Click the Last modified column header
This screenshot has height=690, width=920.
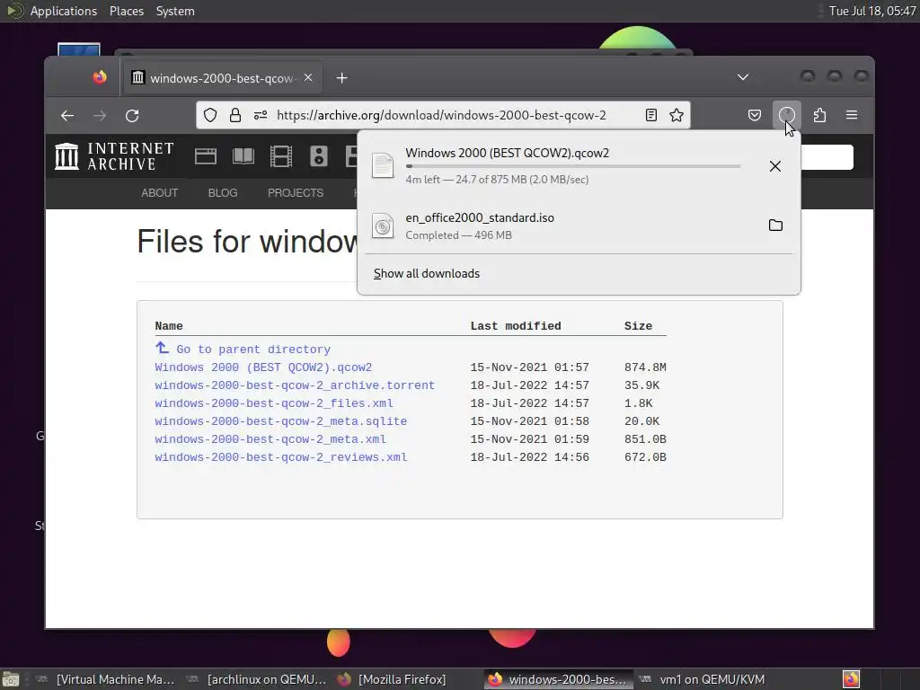pyautogui.click(x=516, y=326)
